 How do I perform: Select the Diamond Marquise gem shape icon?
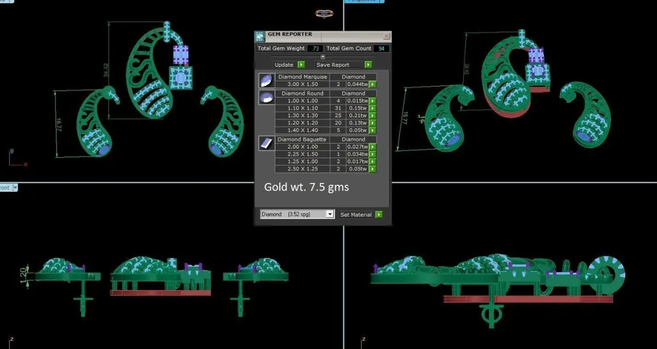[266, 81]
